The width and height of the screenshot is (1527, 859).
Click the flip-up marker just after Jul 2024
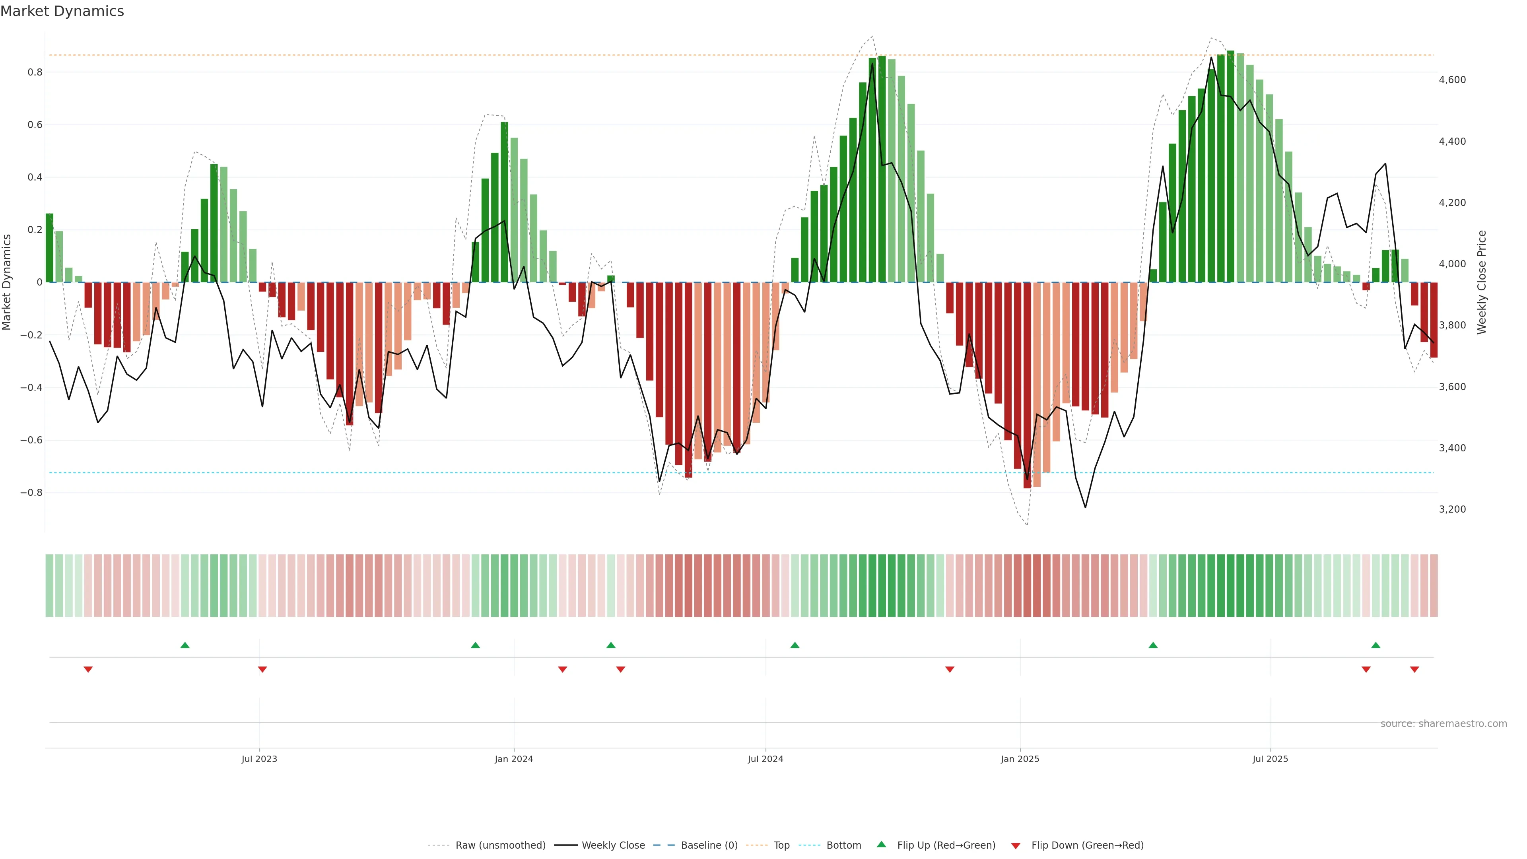point(795,645)
